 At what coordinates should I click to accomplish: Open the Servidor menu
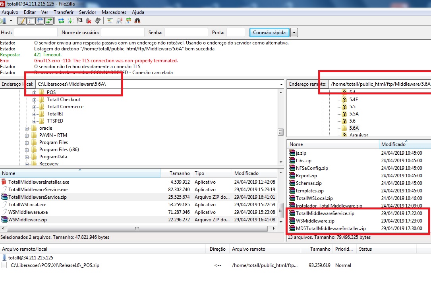87,12
